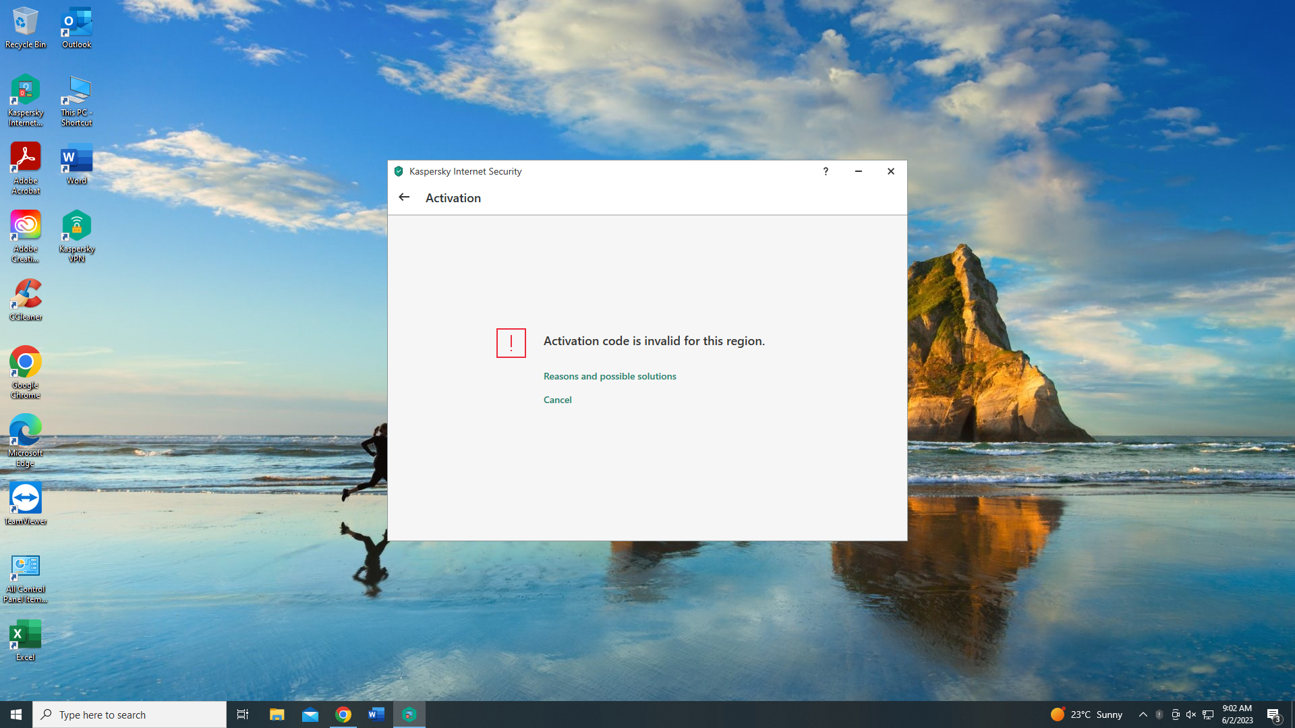This screenshot has width=1295, height=728.
Task: Open TeamViewer desktop icon
Action: tap(26, 503)
